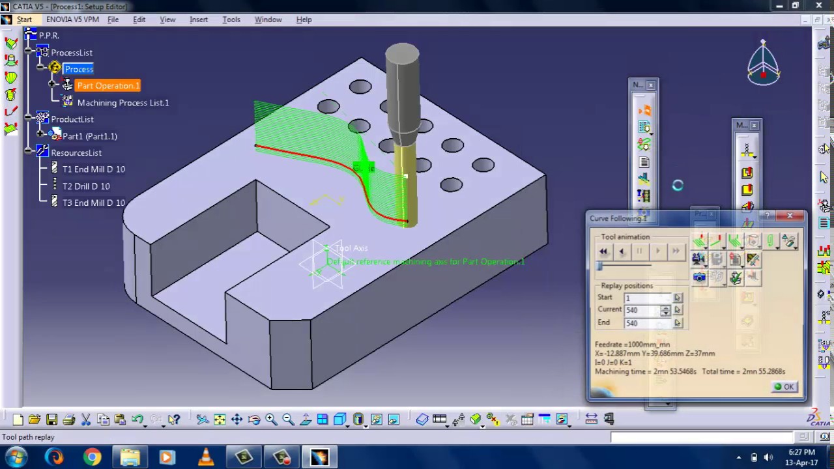Screen dimensions: 834x469
Task: Click the End replay position field
Action: [647, 323]
